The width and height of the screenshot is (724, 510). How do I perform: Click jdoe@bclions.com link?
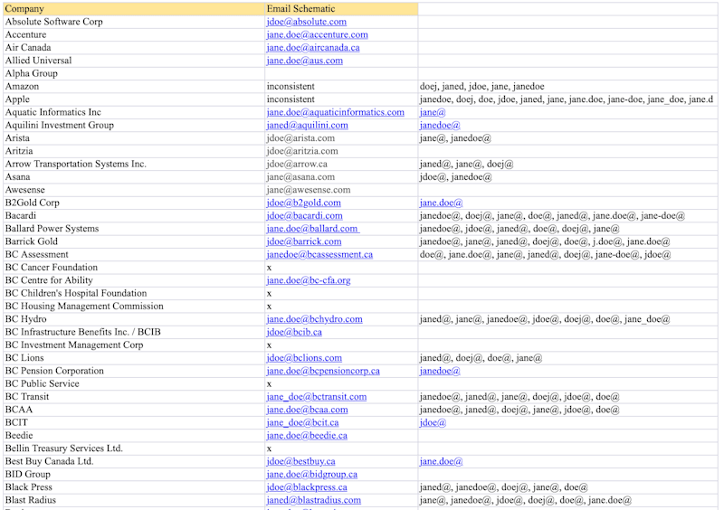coord(304,358)
